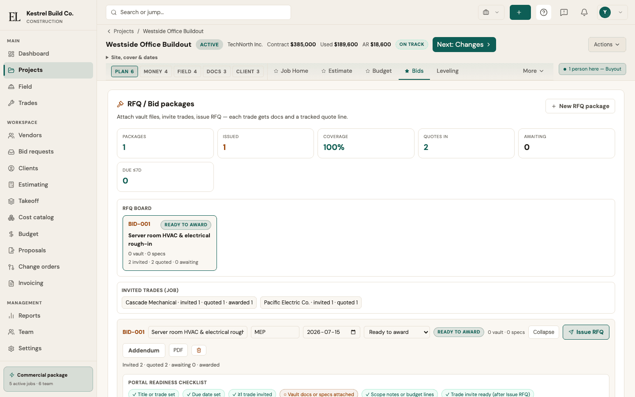
Task: Go to Dashboard in the sidebar
Action: point(48,54)
